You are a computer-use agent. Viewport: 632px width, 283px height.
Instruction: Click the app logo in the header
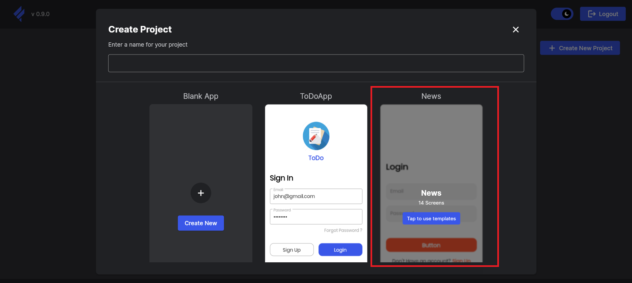19,14
